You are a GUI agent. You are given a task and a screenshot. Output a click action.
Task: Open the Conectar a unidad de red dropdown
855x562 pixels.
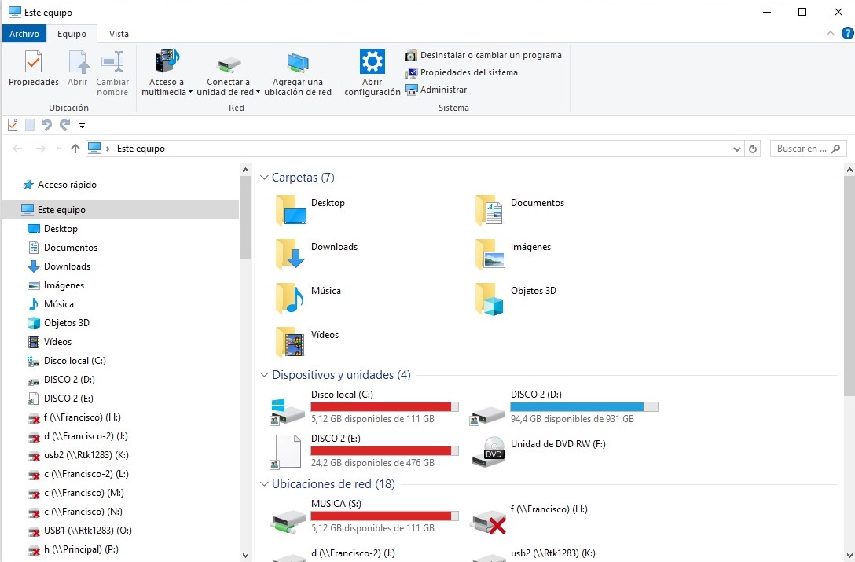pyautogui.click(x=258, y=92)
